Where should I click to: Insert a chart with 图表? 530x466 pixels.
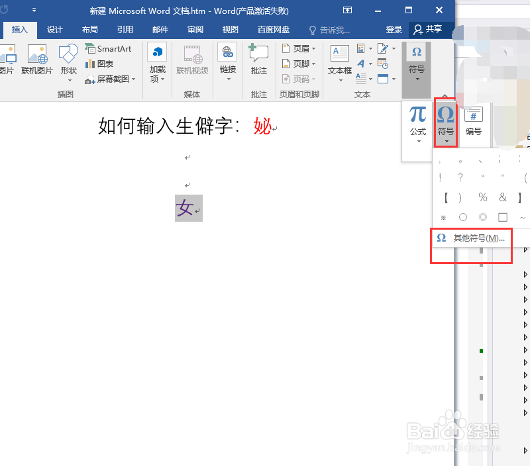pyautogui.click(x=99, y=64)
